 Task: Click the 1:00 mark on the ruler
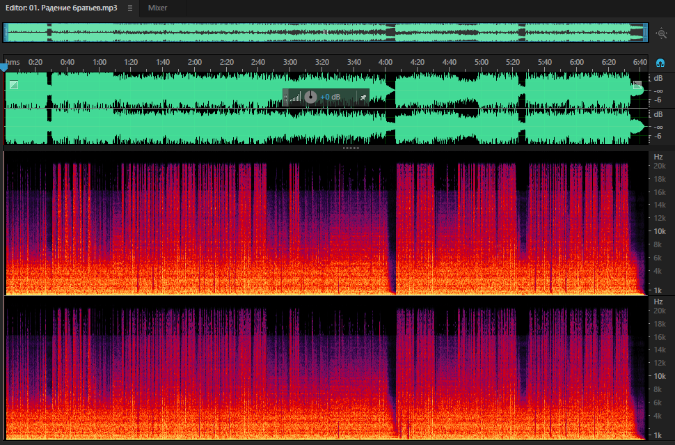click(100, 62)
